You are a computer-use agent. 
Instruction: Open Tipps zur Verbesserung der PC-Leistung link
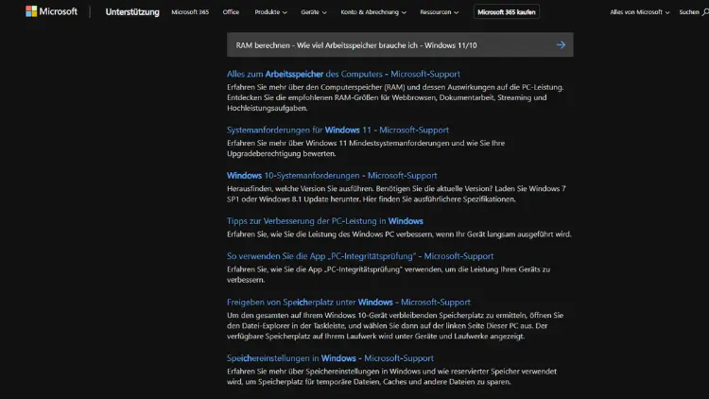(324, 221)
